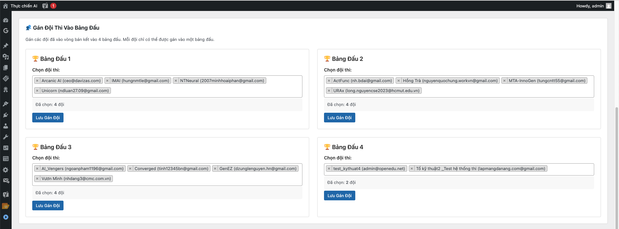Remove ActFunc team from Bảng Đấu 2
This screenshot has width=619, height=229.
click(x=329, y=81)
